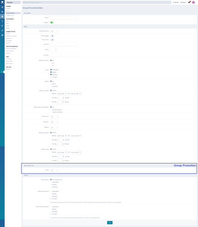The image size is (198, 227).
Task: Open IP Address Tools in the sidebar
Action: point(10,15)
